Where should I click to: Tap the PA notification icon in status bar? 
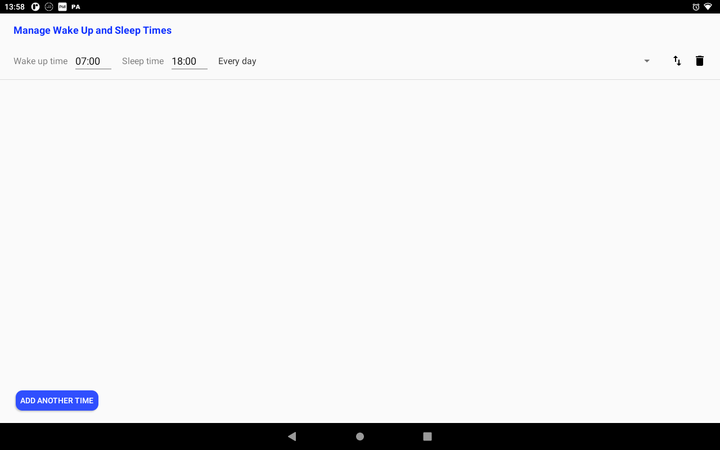tap(76, 7)
